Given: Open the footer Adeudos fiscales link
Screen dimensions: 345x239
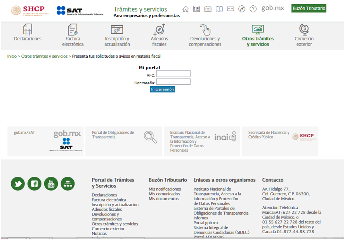Looking at the screenshot, I should pyautogui.click(x=107, y=209).
